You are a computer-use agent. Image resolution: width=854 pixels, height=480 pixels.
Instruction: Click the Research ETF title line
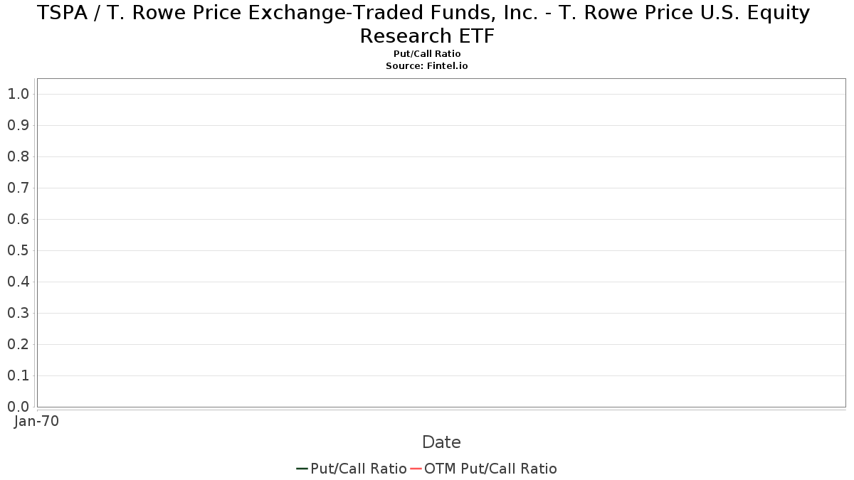tap(427, 36)
